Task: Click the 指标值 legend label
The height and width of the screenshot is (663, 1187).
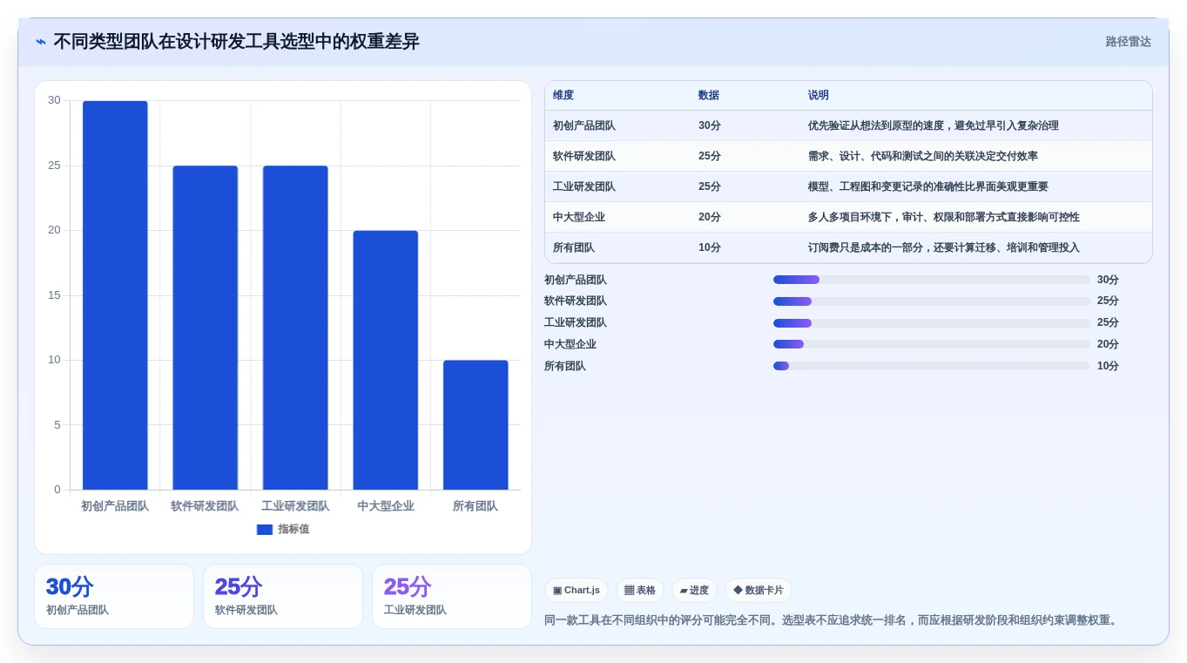Action: [x=293, y=530]
